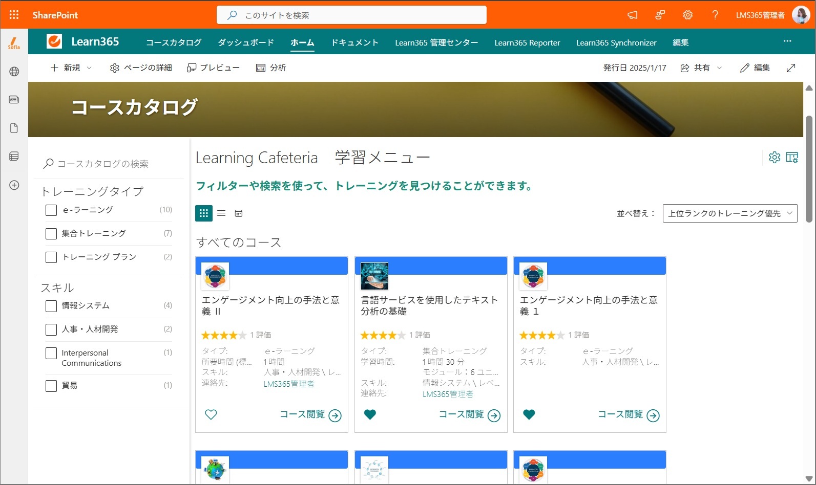Viewport: 816px width, 485px height.
Task: Open ページの詳細 page details
Action: coord(141,68)
